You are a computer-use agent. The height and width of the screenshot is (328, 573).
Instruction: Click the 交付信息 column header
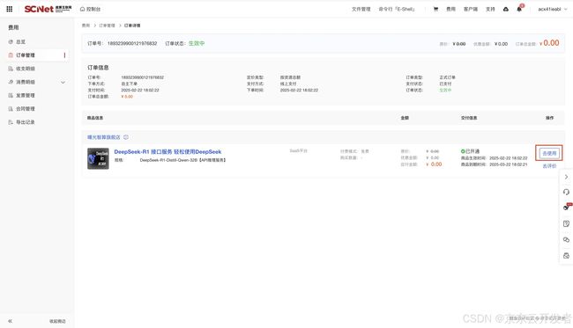click(469, 118)
